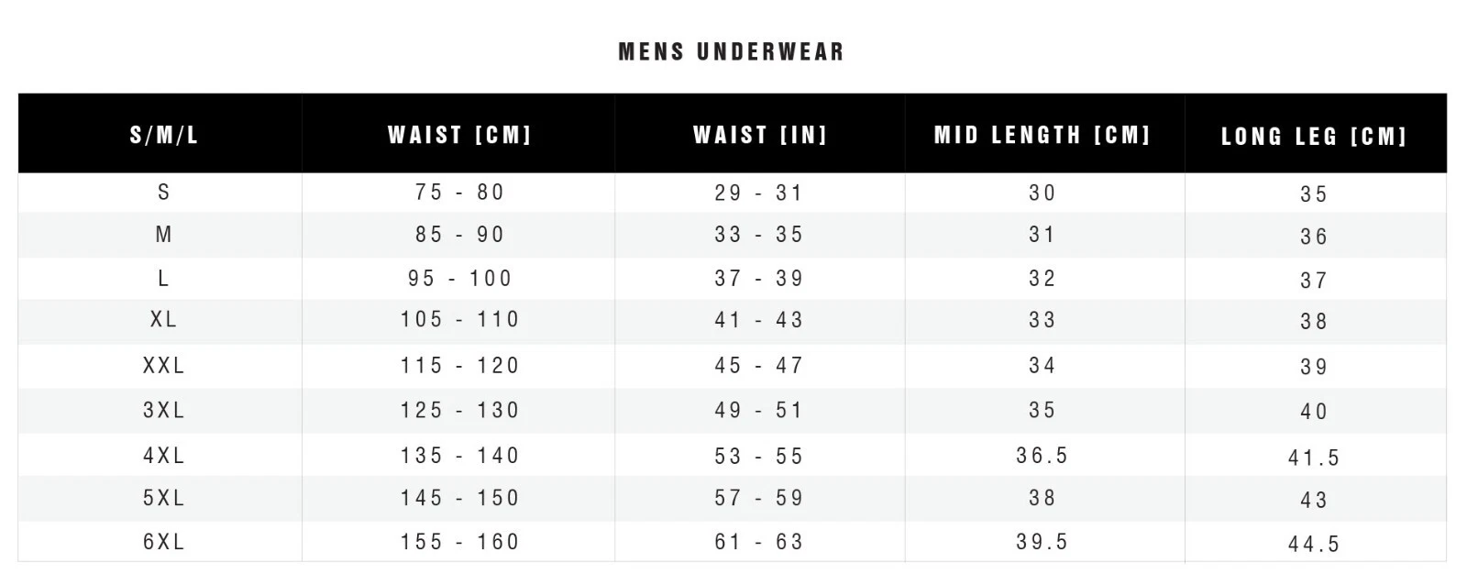The height and width of the screenshot is (574, 1467).
Task: Click the 6XL size label
Action: [164, 542]
